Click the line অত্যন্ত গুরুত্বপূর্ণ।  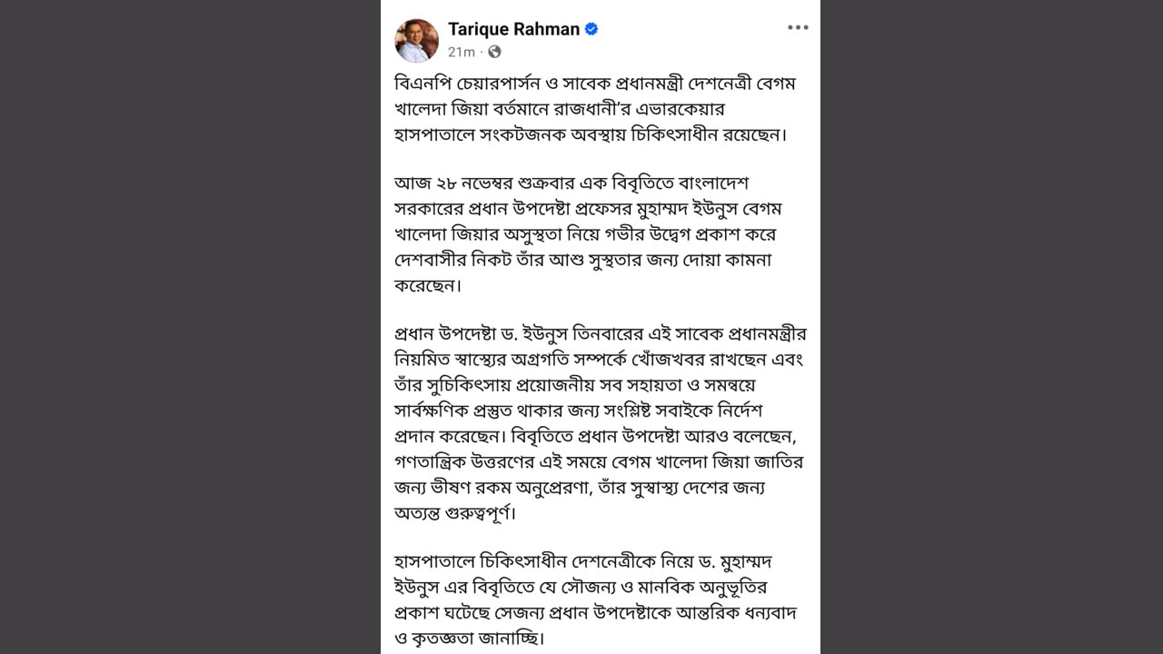(455, 512)
